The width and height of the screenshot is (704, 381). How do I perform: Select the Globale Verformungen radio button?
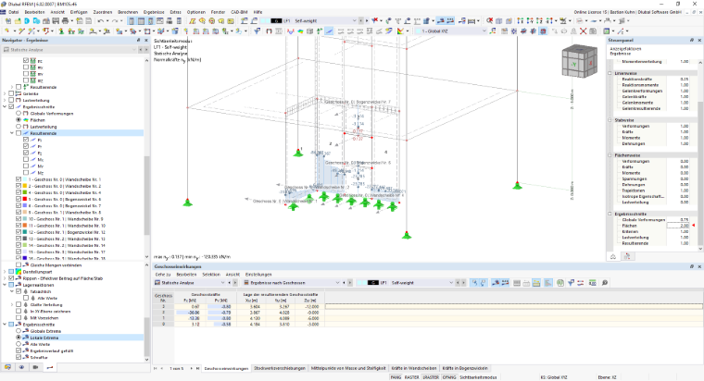tap(19, 114)
